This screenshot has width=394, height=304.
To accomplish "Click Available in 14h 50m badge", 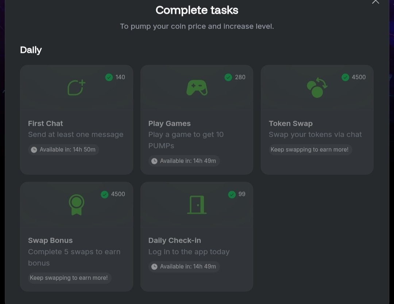I will (x=63, y=150).
